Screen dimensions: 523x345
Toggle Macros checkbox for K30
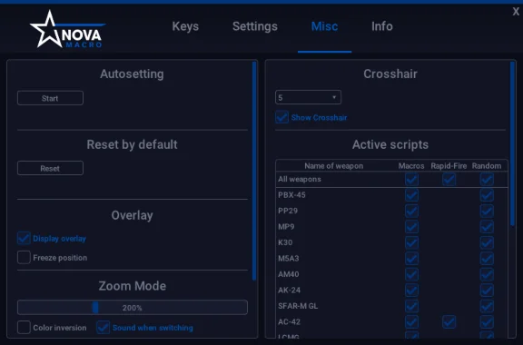411,242
